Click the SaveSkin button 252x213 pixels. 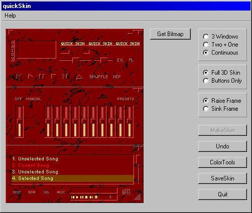click(222, 178)
